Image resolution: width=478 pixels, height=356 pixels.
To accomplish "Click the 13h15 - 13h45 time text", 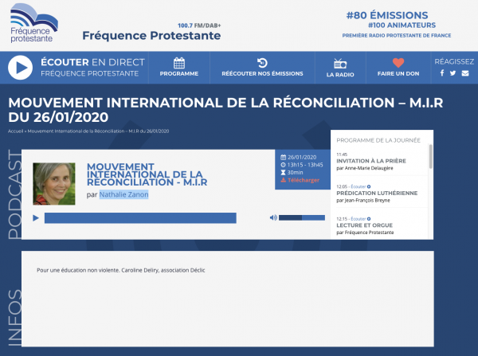I will click(305, 165).
